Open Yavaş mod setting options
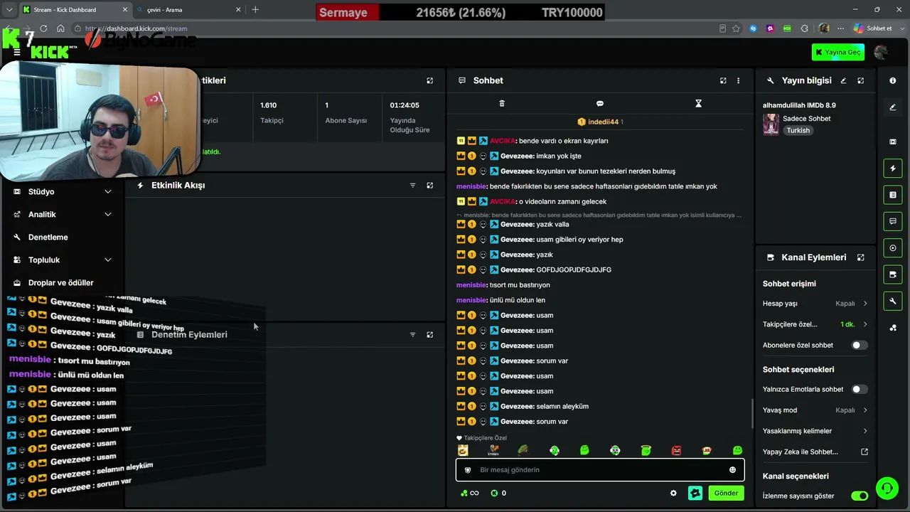 tap(815, 410)
